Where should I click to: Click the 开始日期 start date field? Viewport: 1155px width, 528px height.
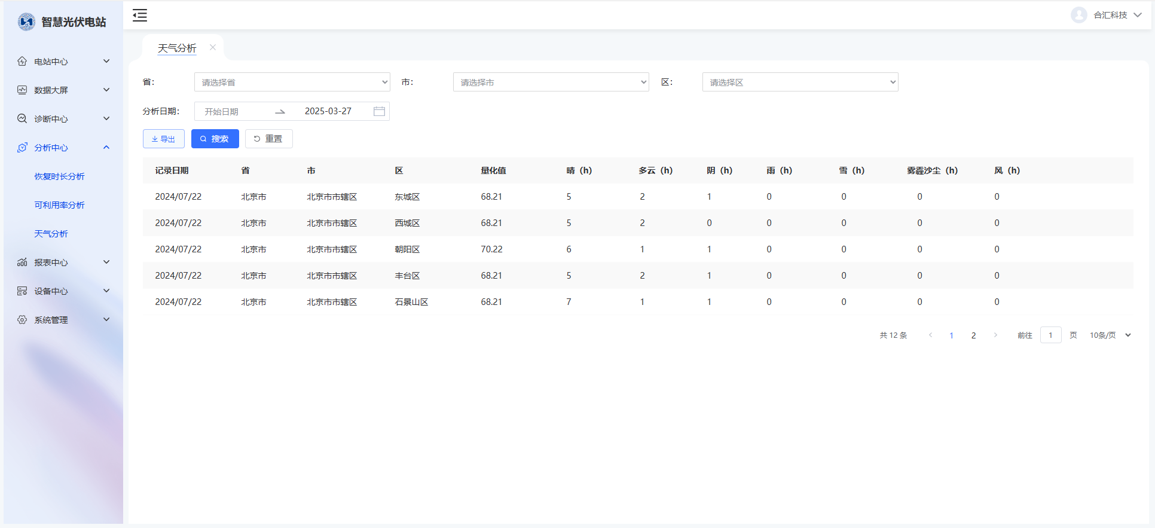233,112
